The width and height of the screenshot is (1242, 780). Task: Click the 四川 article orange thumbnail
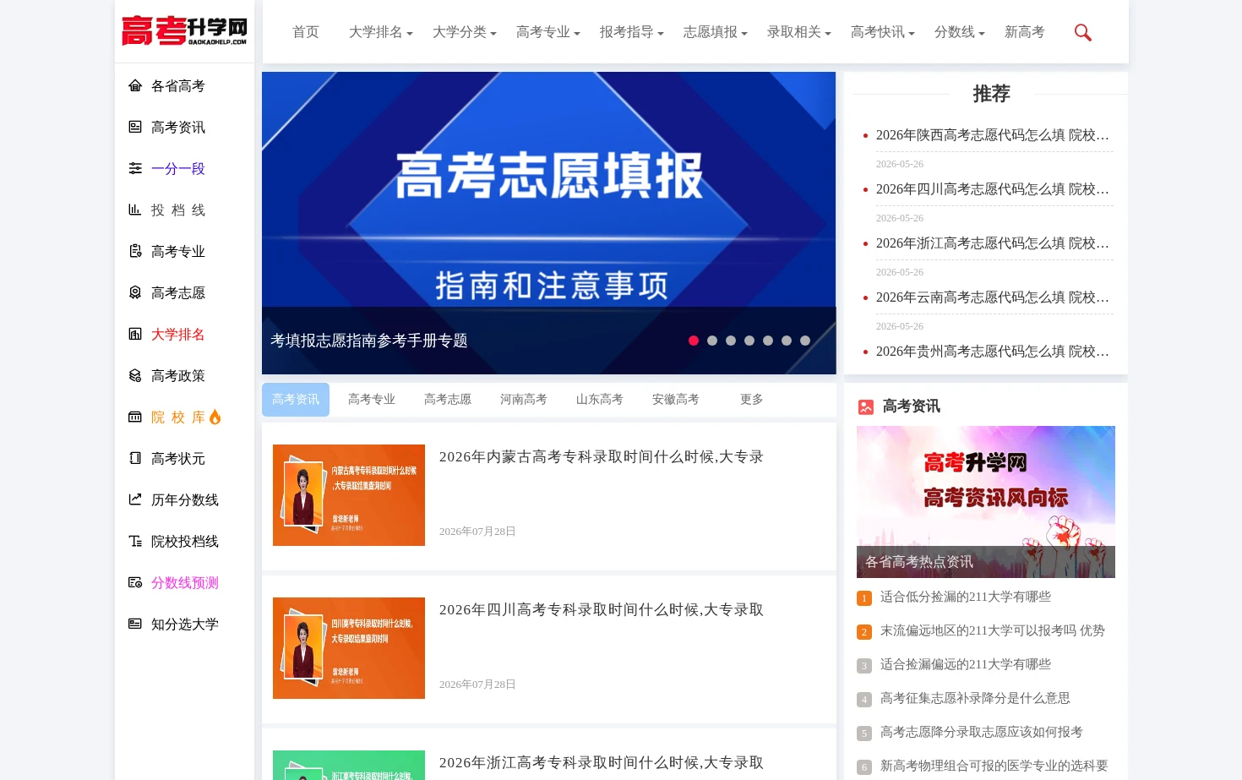(349, 648)
